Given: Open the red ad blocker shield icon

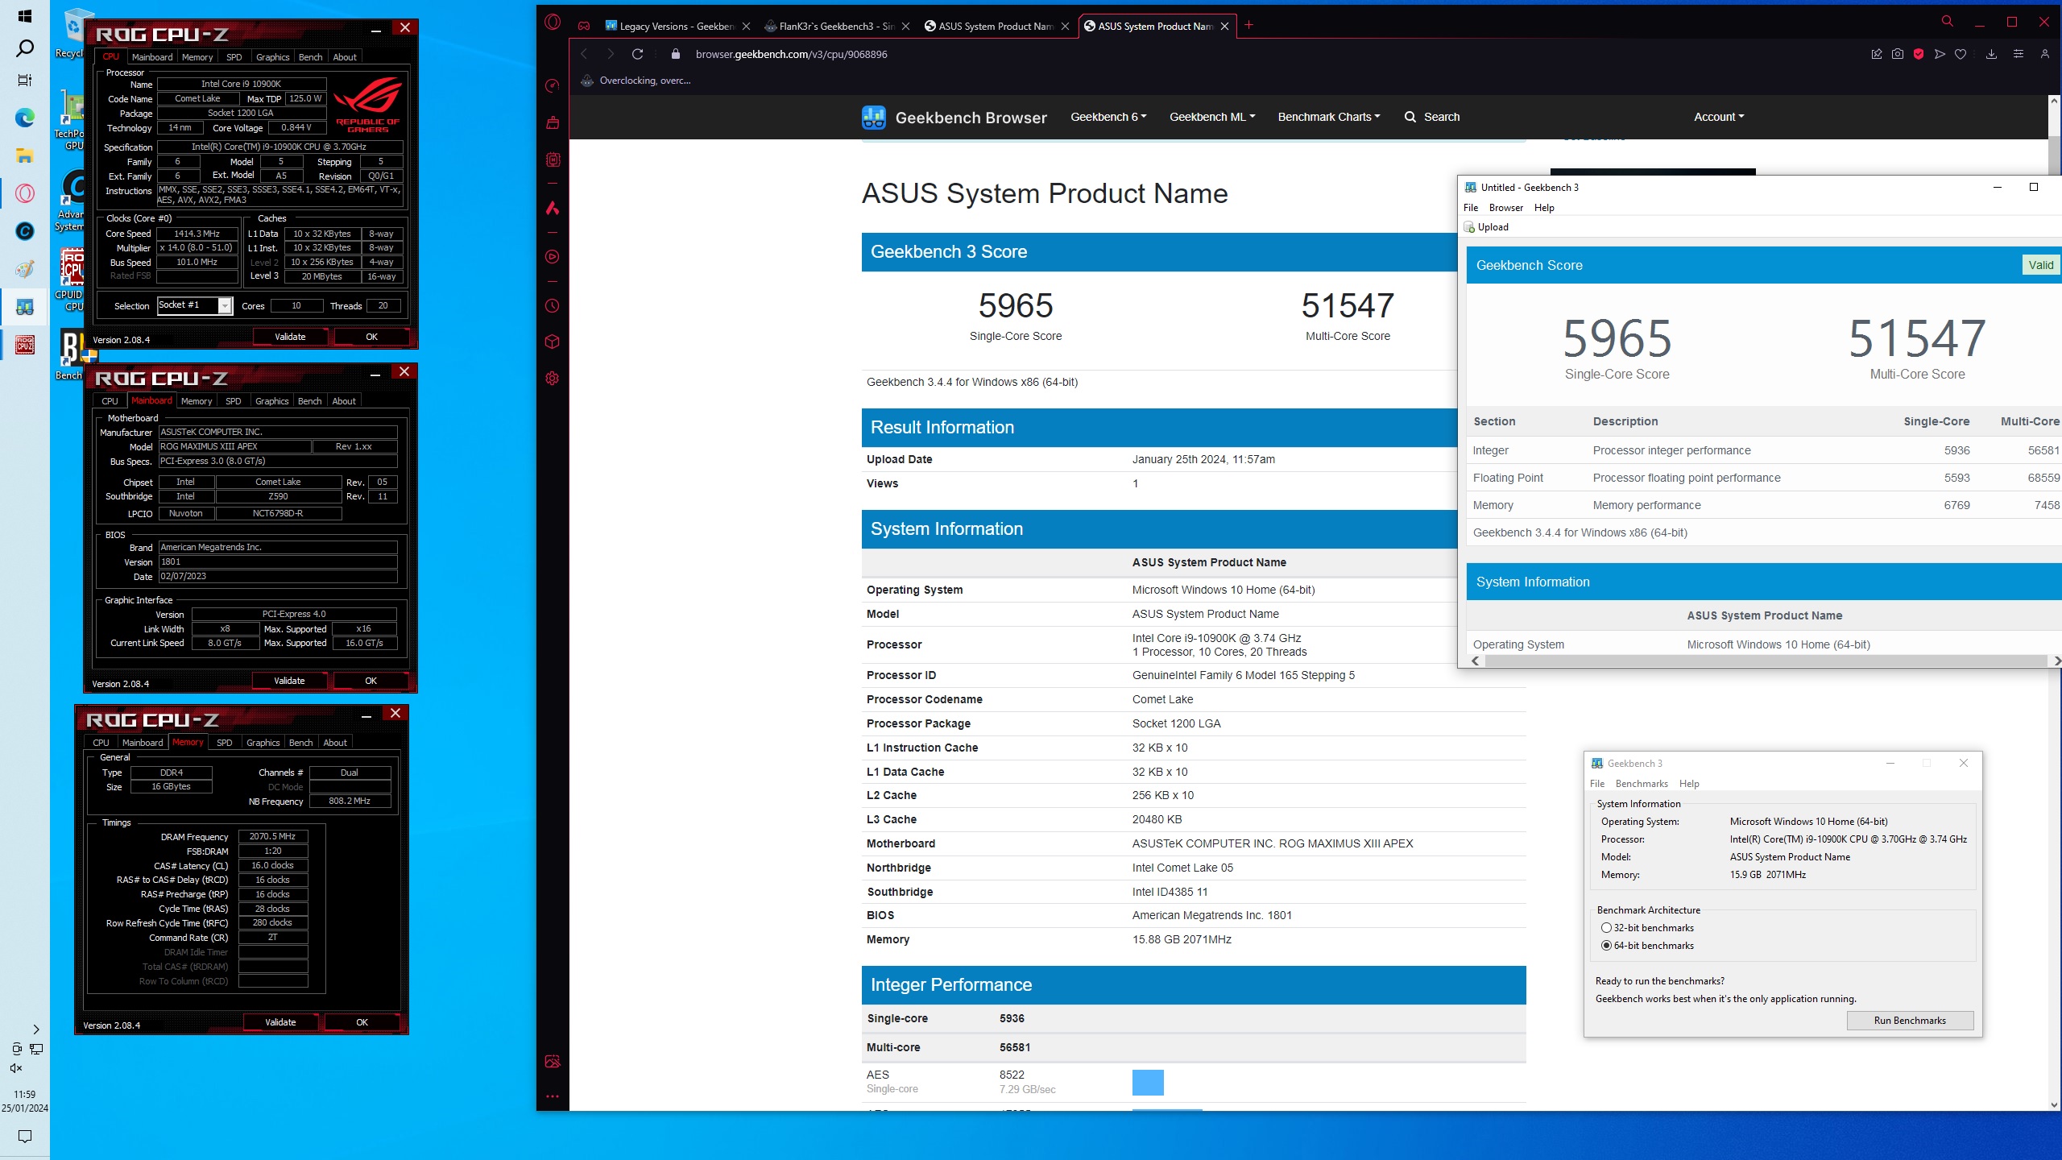Looking at the screenshot, I should point(1919,54).
